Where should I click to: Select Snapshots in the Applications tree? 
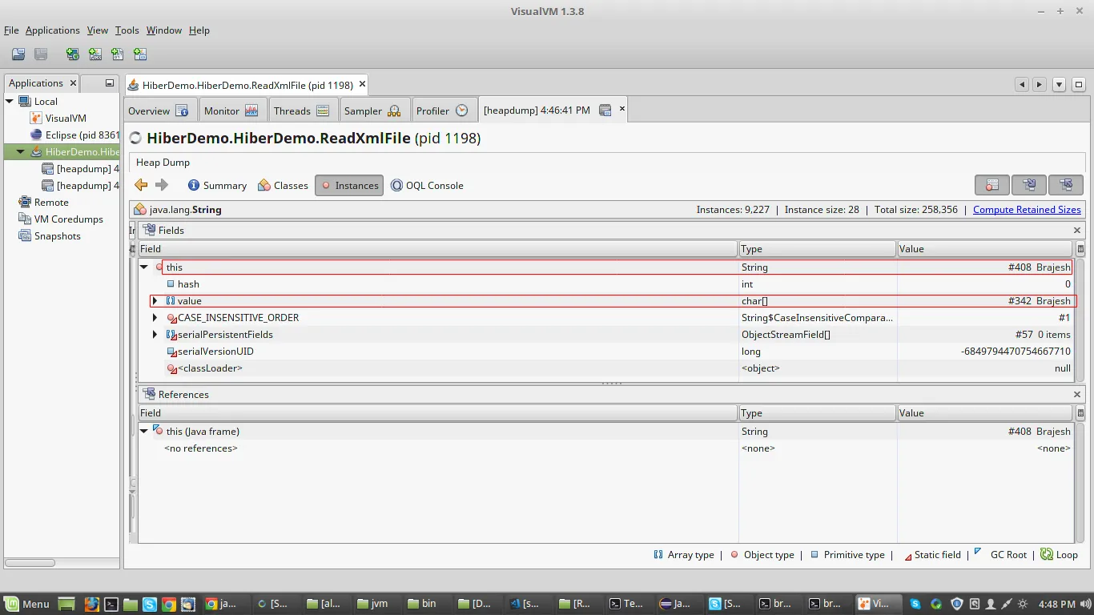click(50, 236)
